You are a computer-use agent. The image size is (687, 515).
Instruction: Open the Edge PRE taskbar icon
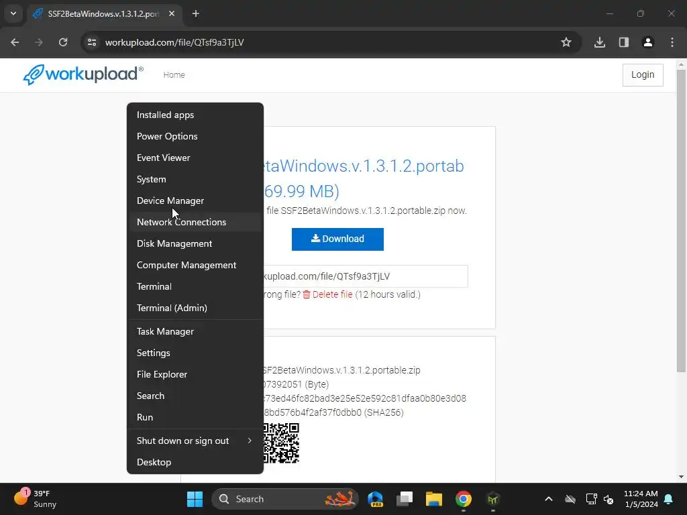pyautogui.click(x=376, y=499)
